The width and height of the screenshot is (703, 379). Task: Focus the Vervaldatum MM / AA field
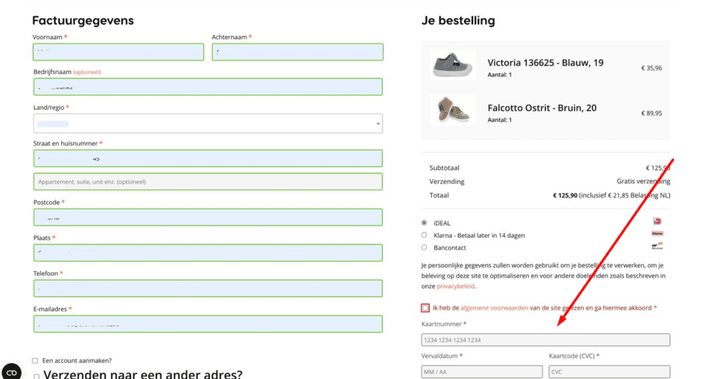(481, 371)
